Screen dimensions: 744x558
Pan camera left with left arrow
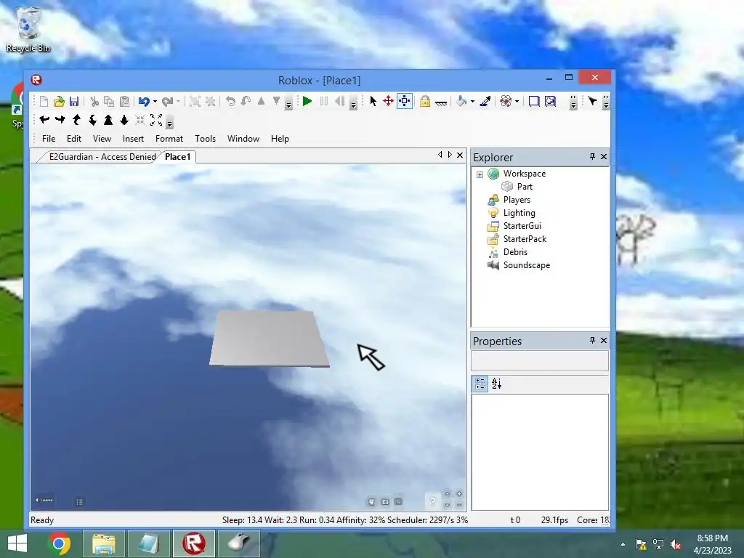[44, 120]
